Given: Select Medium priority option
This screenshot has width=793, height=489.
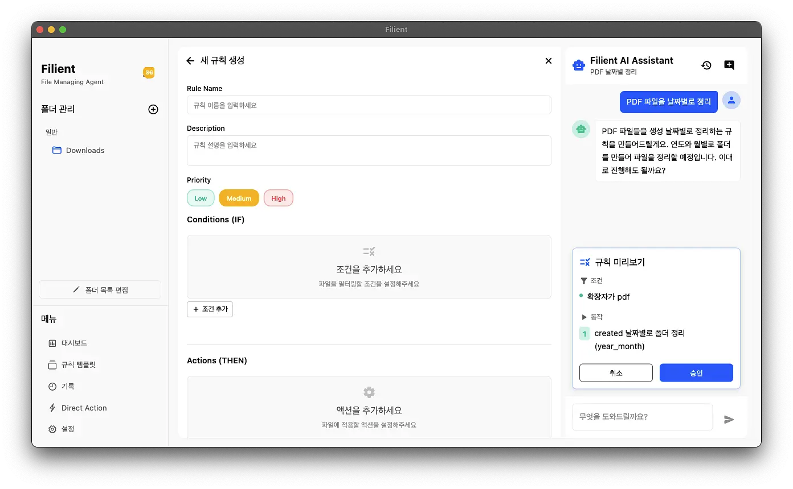Looking at the screenshot, I should click(239, 198).
